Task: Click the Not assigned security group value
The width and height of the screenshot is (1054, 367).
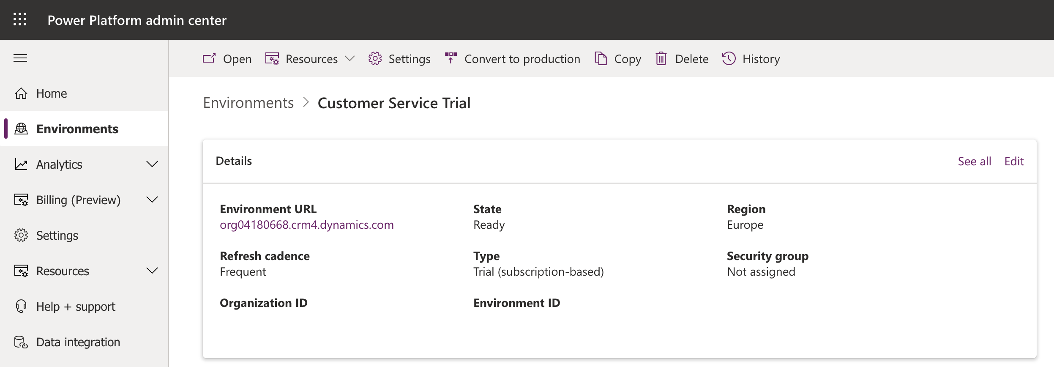Action: point(761,271)
